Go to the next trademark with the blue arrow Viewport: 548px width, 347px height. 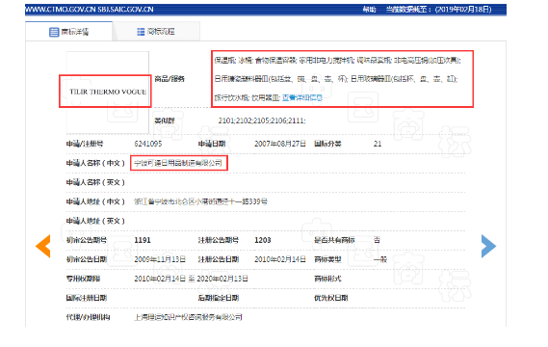[488, 246]
